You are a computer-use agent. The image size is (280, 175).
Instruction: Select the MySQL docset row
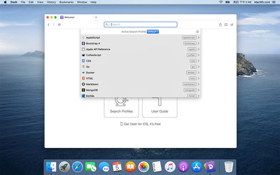coord(140,96)
